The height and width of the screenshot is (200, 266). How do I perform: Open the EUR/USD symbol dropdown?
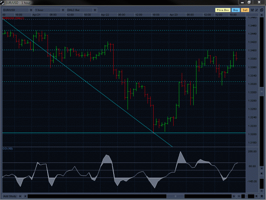tap(17, 10)
